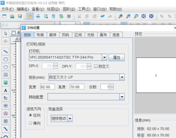Click the New document icon in the toolbar
The height and width of the screenshot is (138, 176).
click(x=4, y=16)
